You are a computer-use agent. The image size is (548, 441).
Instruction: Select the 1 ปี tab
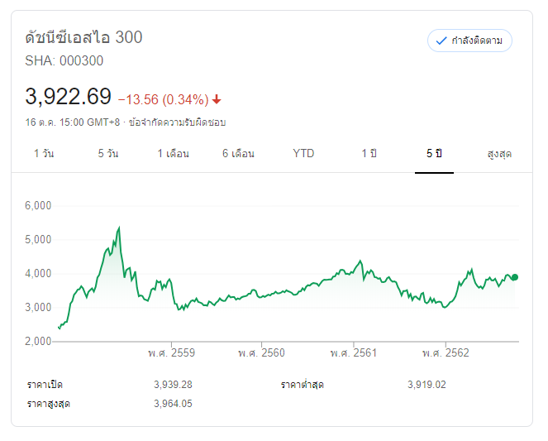point(369,154)
